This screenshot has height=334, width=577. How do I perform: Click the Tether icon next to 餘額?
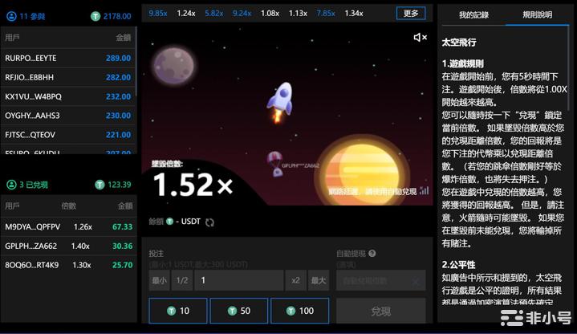click(x=169, y=222)
